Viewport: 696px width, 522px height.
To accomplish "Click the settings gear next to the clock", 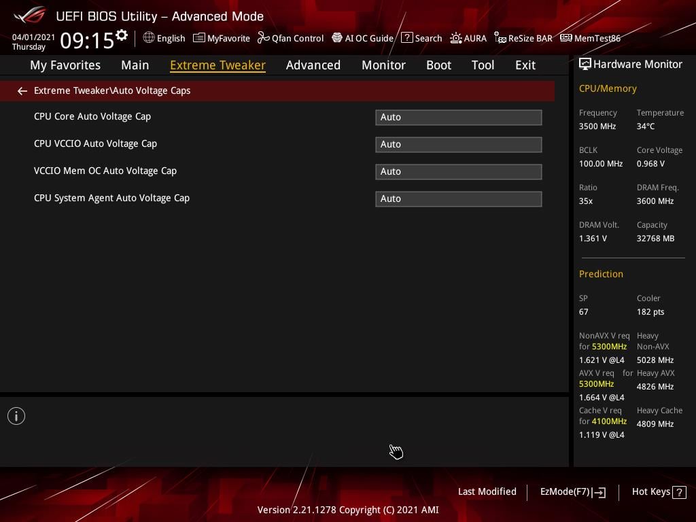I will [x=122, y=35].
